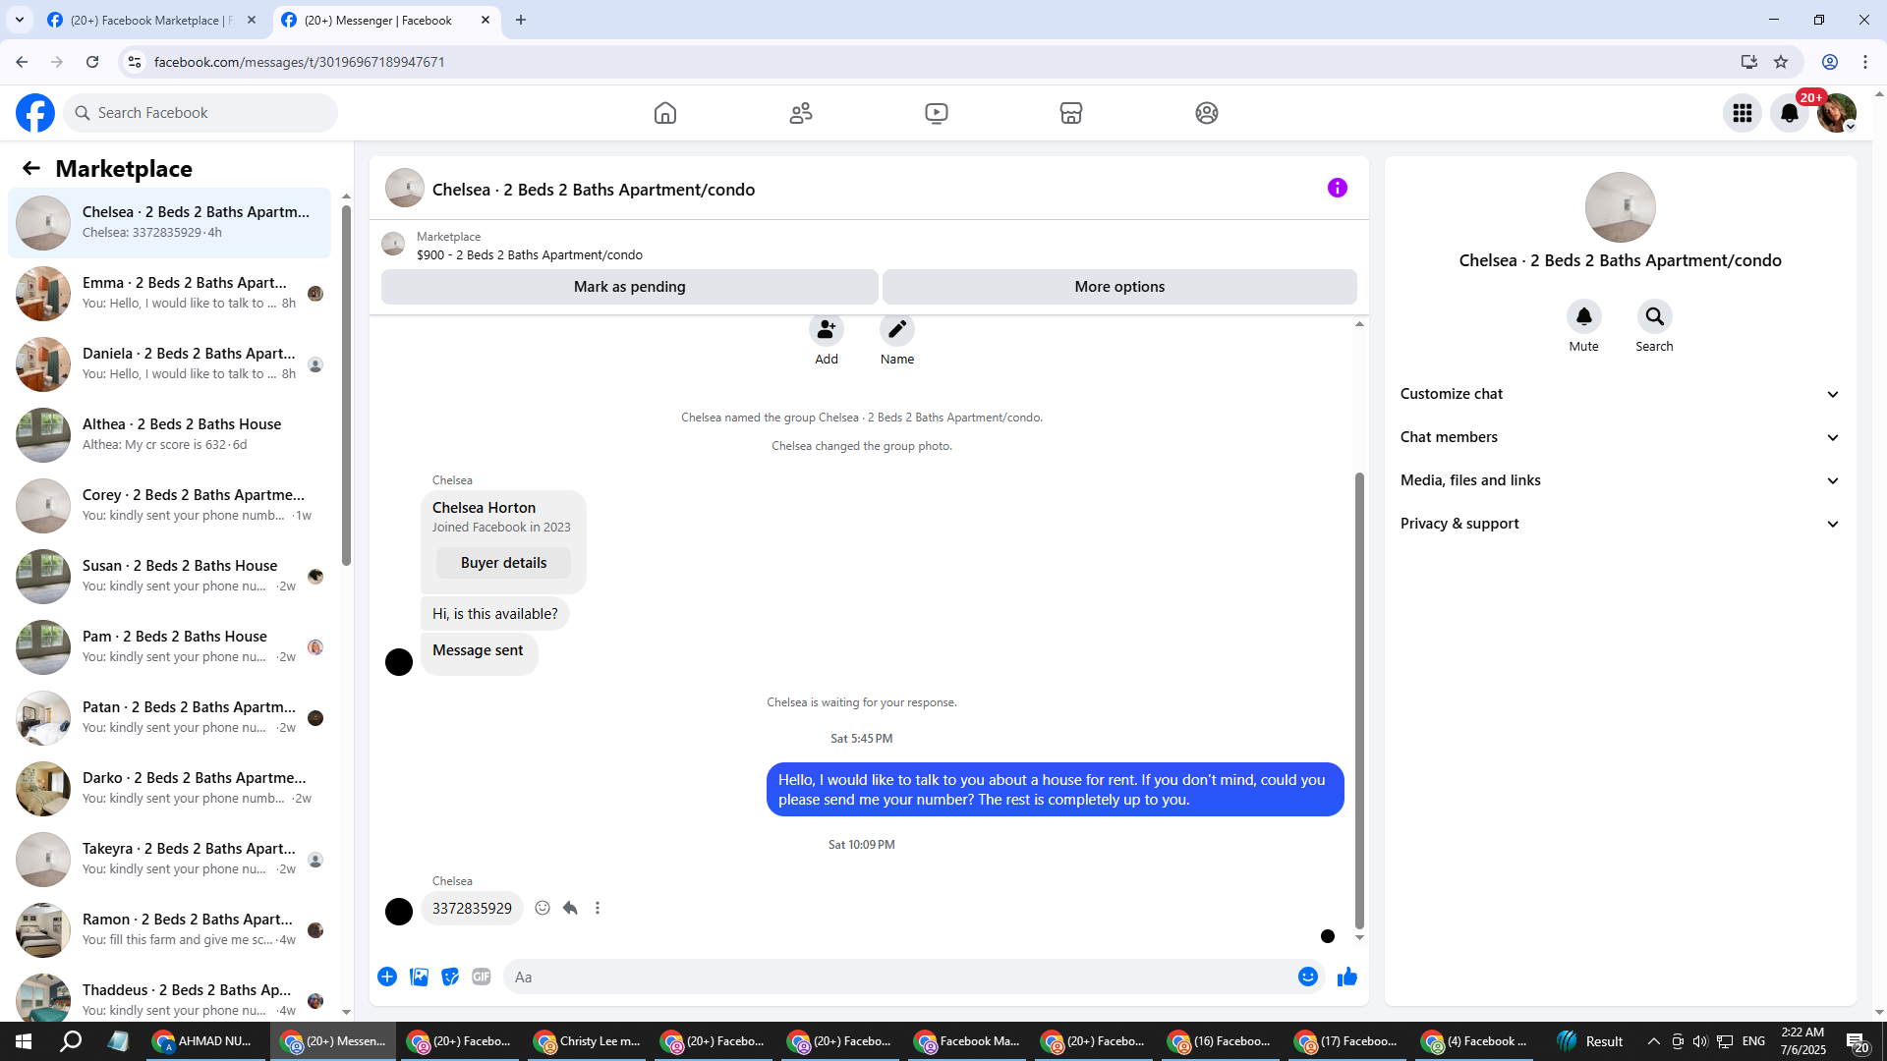The image size is (1887, 1061).
Task: Reply to the 3372835929 message
Action: click(x=570, y=908)
